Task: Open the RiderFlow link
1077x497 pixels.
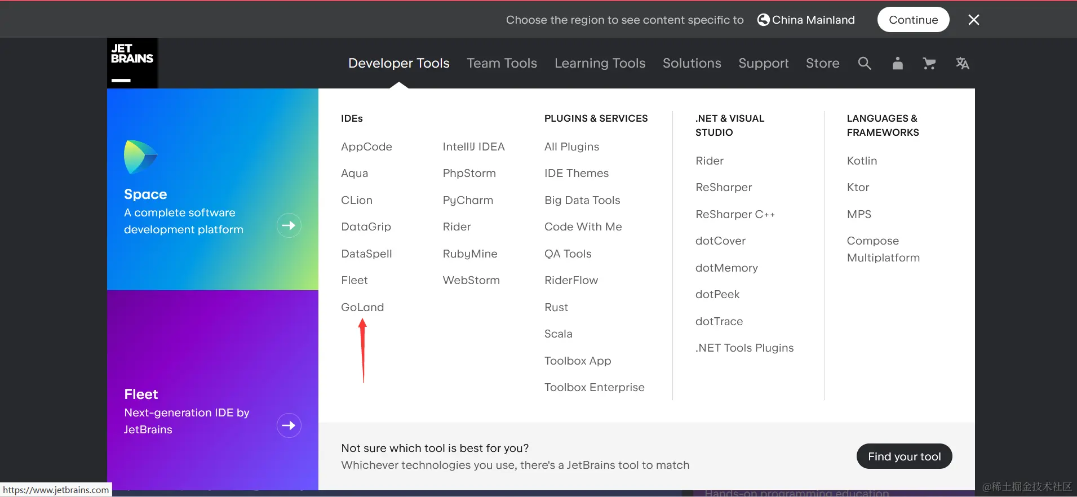Action: [571, 280]
